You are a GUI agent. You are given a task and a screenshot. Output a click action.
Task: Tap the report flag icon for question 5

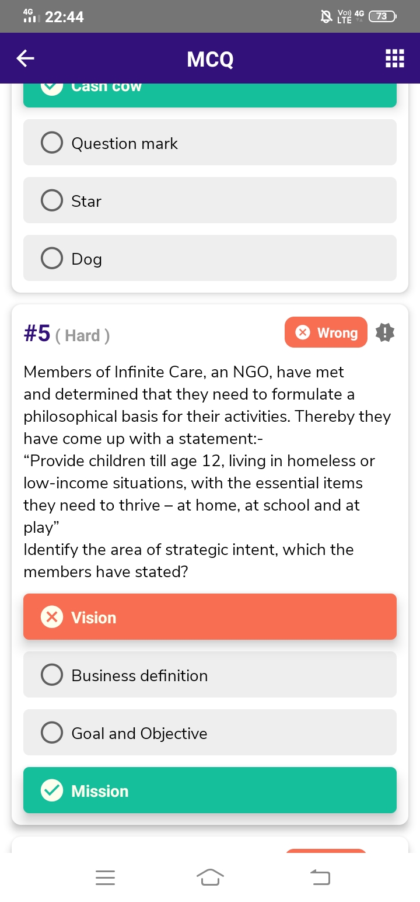[x=385, y=332]
